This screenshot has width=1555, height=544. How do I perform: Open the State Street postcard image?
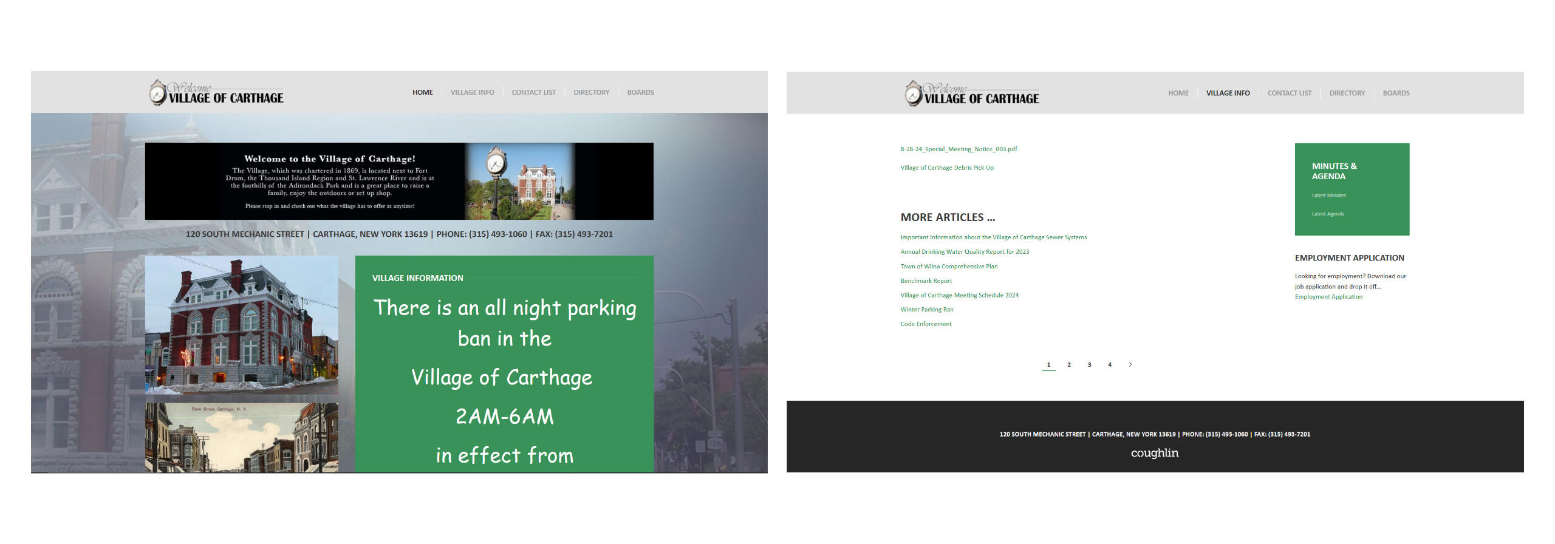[x=241, y=437]
